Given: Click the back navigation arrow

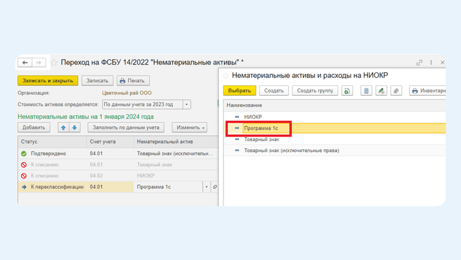Looking at the screenshot, I should 25,63.
